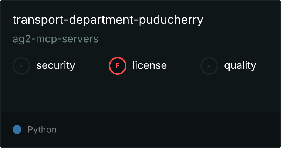Click the empty footer area right of Python
The height and width of the screenshot is (148, 281).
click(x=169, y=130)
